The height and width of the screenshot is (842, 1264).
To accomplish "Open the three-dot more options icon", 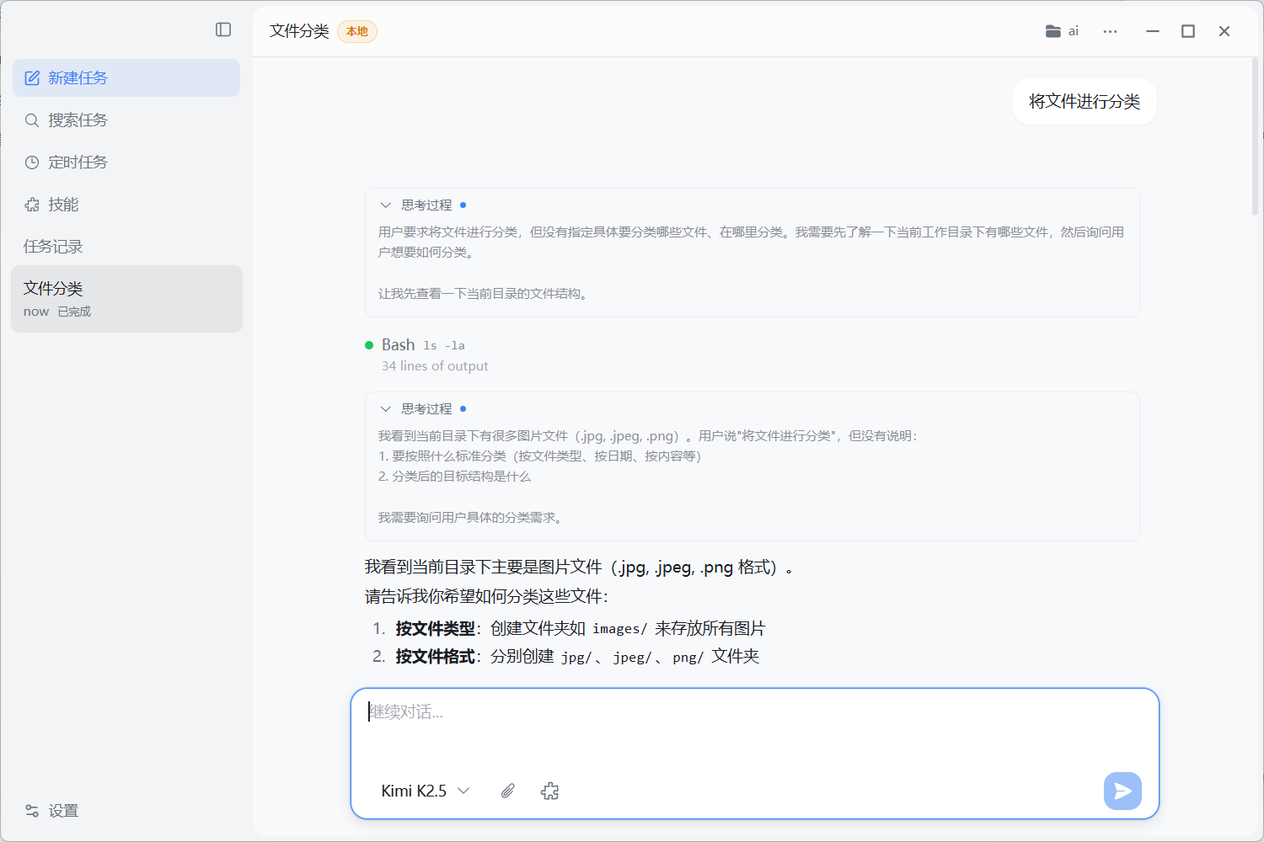I will coord(1110,31).
